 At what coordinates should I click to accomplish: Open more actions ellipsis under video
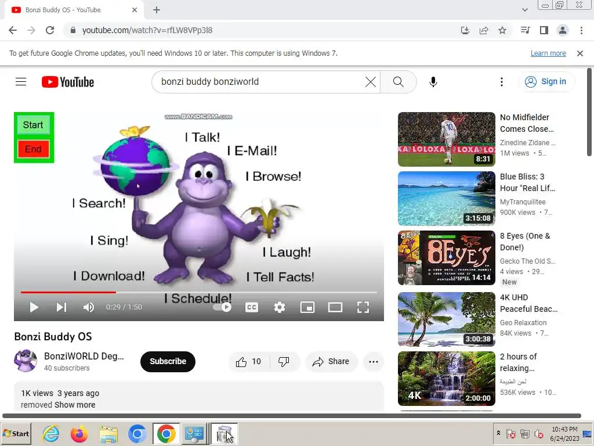pyautogui.click(x=374, y=362)
